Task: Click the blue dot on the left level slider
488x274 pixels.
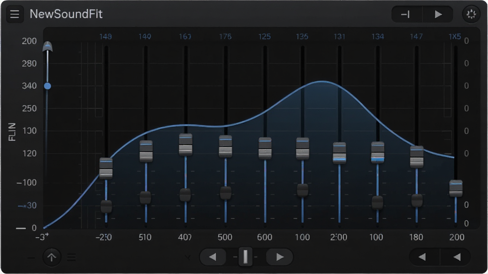Action: 47,86
